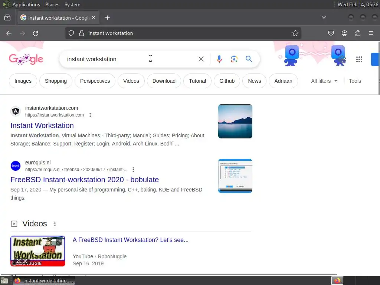The image size is (380, 285).
Task: Open more options for instantworkstation.com result
Action: click(90, 115)
